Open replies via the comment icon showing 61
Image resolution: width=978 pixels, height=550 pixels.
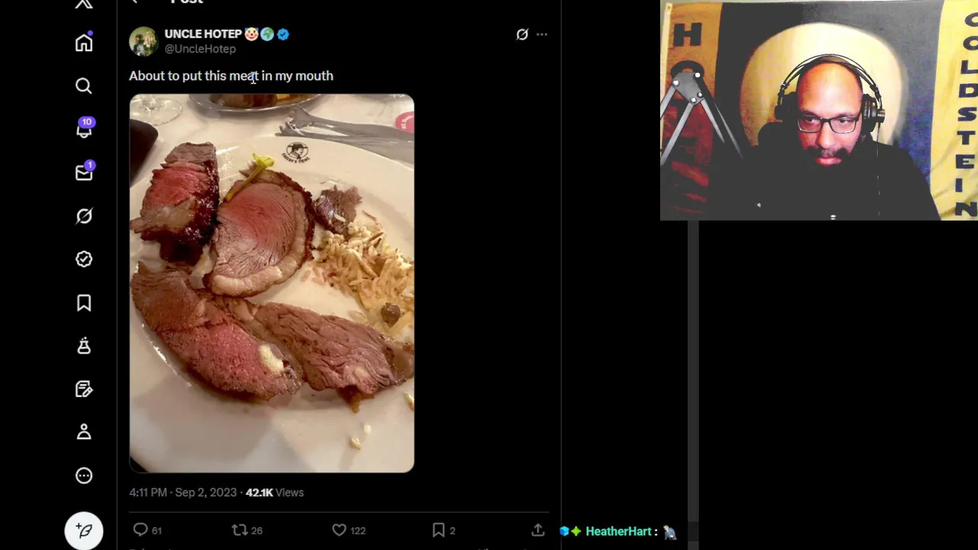147,530
